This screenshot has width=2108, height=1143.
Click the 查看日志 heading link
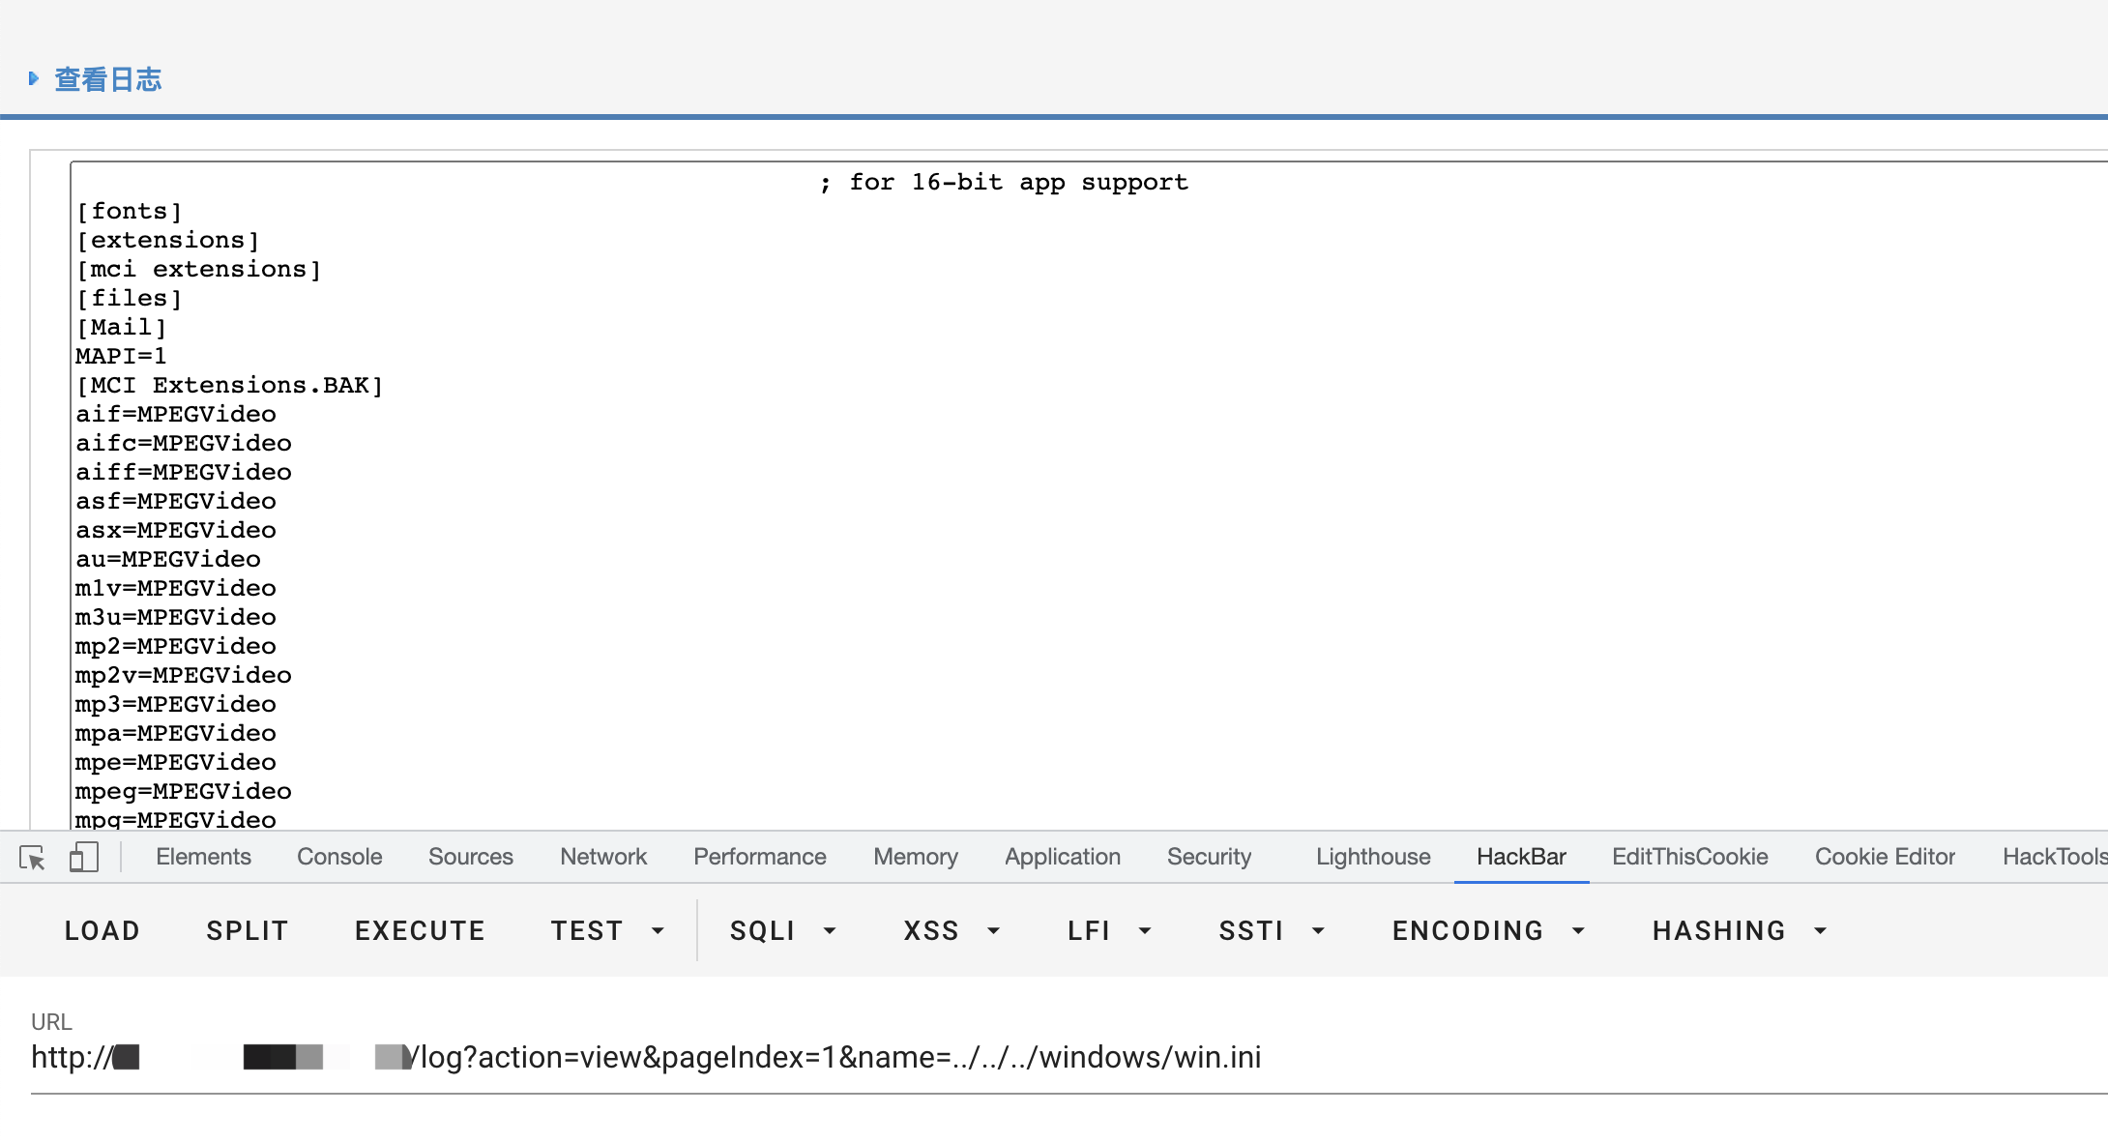(108, 78)
